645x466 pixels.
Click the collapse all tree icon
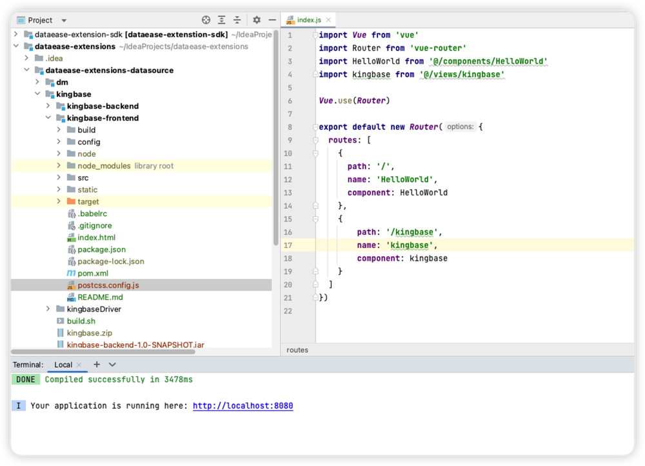(x=237, y=20)
